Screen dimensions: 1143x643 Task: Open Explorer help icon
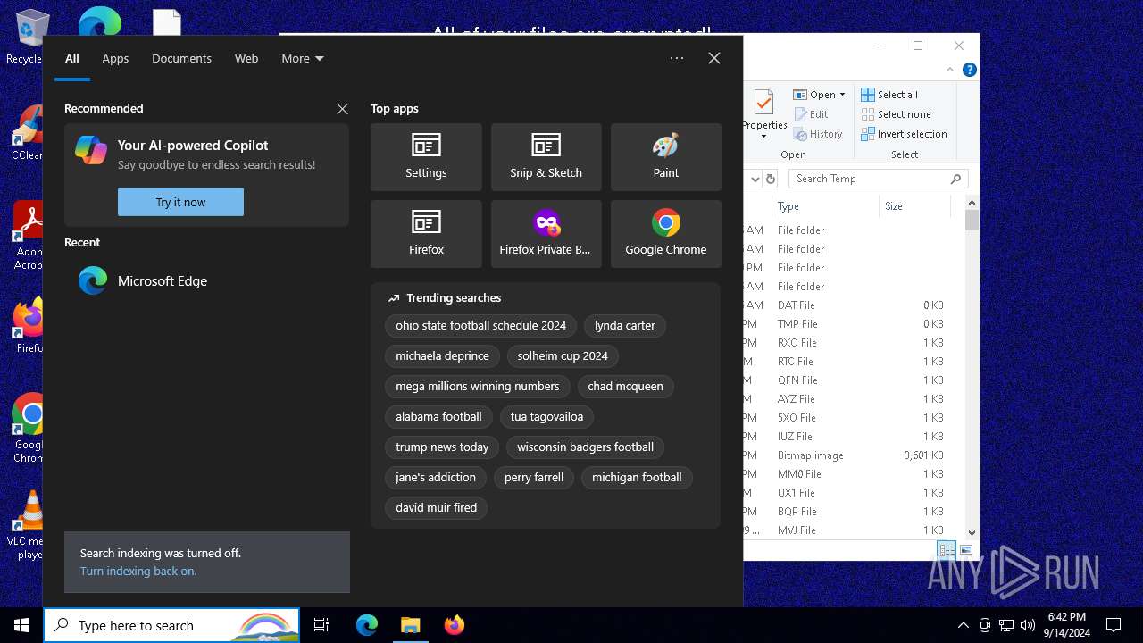pos(969,70)
